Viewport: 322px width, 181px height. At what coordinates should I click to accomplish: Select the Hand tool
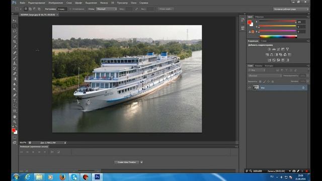click(15, 117)
